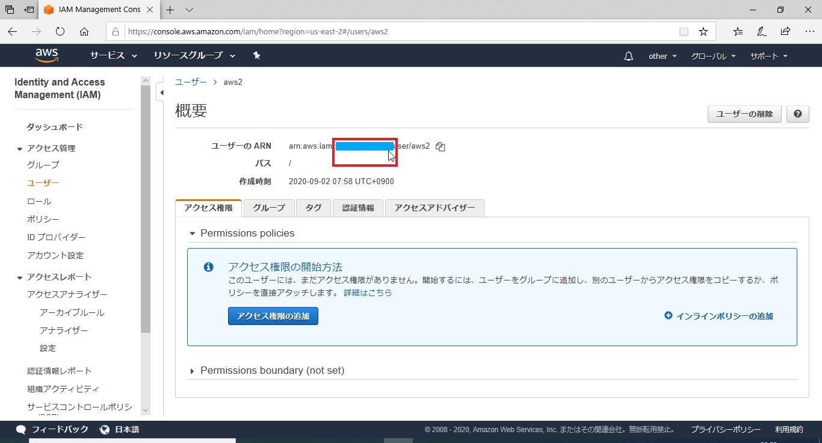Image resolution: width=822 pixels, height=443 pixels.
Task: Click the アクセス権限の追加 button
Action: 273,316
